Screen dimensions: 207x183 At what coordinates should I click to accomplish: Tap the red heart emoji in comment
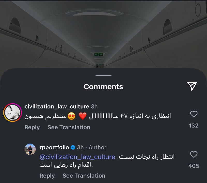83,116
